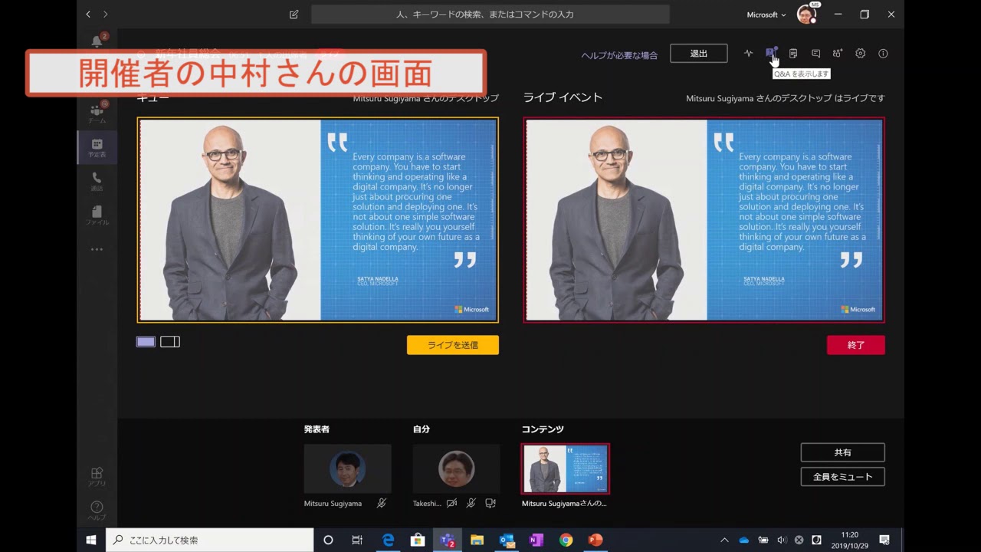The image size is (981, 552).
Task: Open Files (ファイル) in the sidebar
Action: click(97, 215)
